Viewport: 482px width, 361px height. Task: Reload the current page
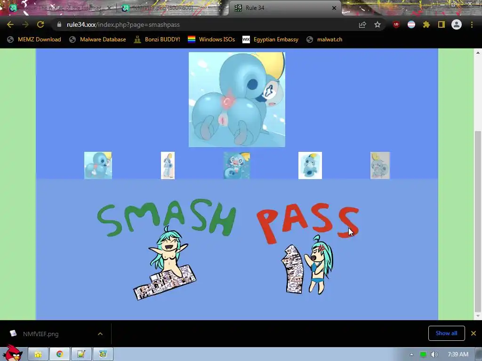[x=40, y=24]
